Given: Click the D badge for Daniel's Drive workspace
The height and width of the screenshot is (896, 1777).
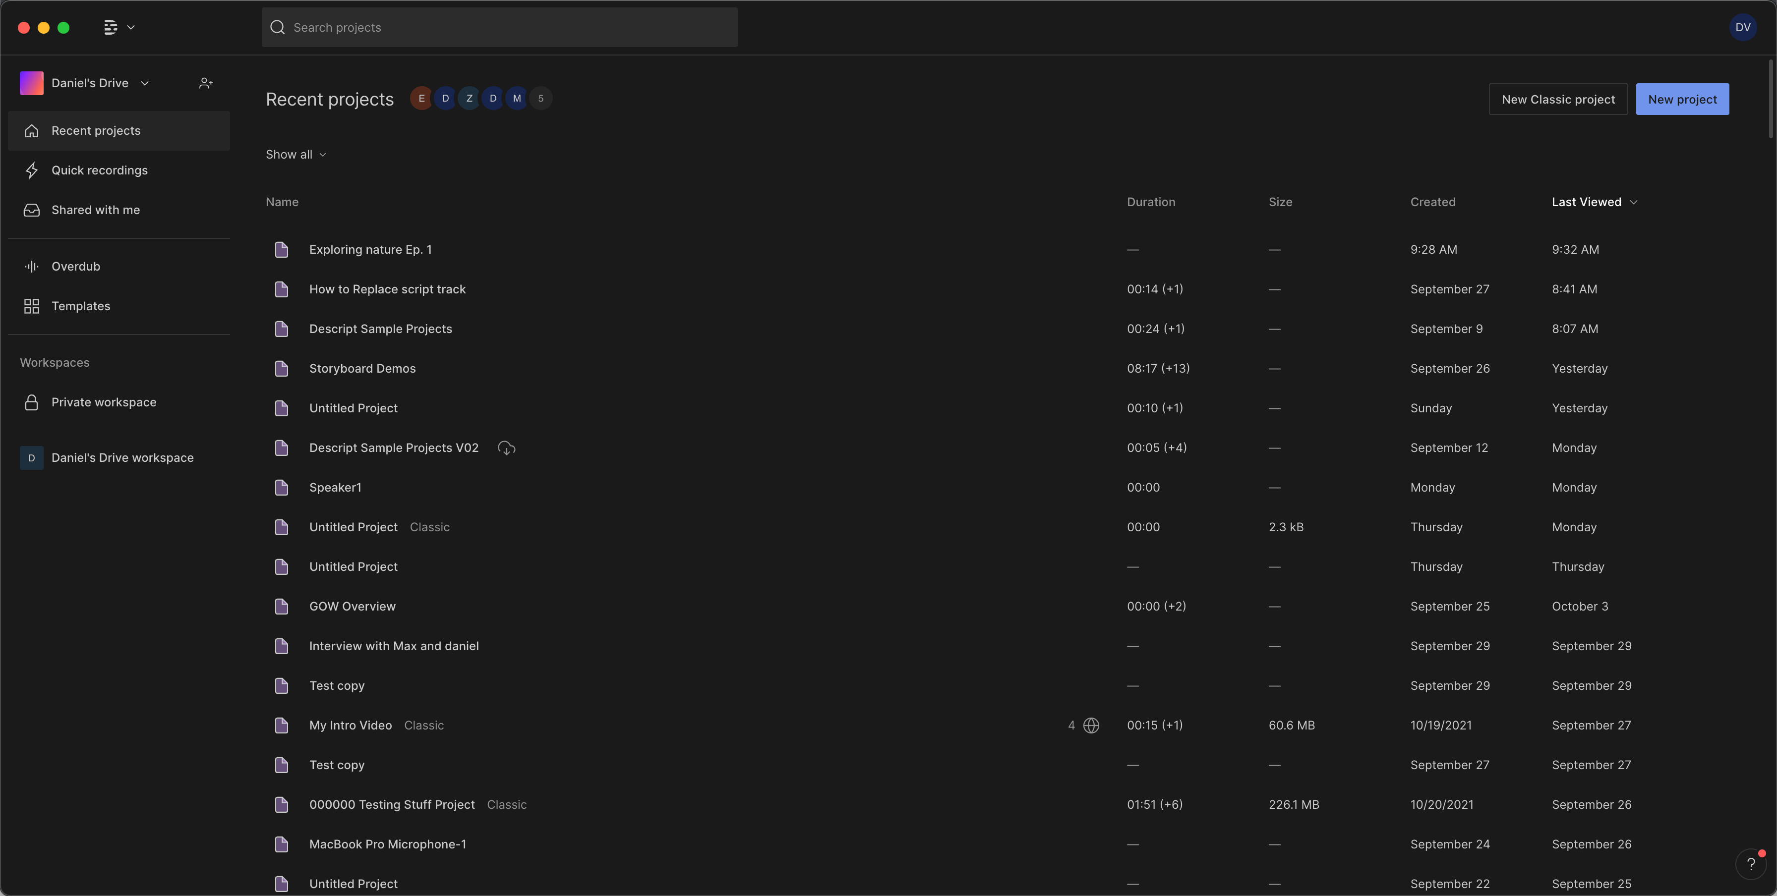Looking at the screenshot, I should tap(32, 458).
